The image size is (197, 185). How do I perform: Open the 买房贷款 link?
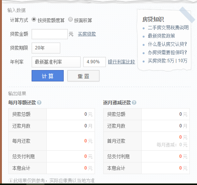[87, 34]
